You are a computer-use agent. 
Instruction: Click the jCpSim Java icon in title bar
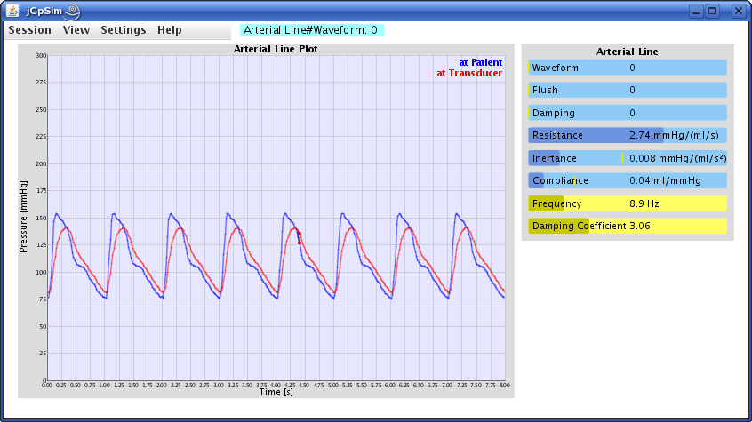pos(12,11)
